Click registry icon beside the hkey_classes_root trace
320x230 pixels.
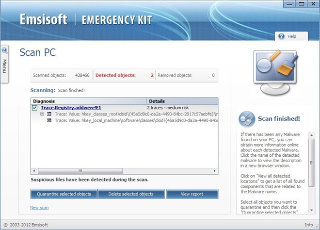point(49,114)
